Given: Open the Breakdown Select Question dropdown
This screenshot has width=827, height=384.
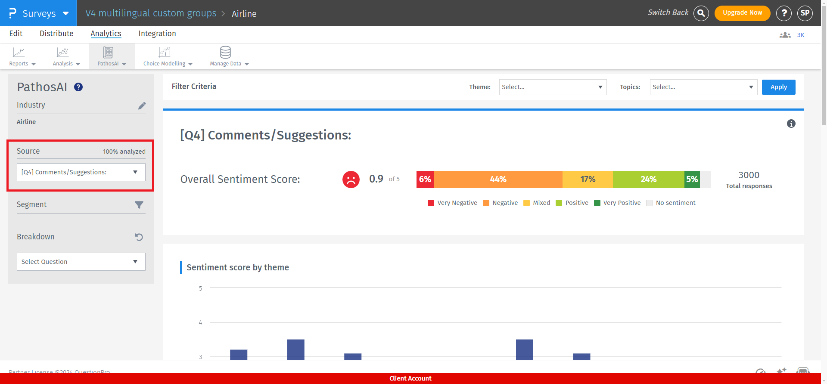Looking at the screenshot, I should [x=81, y=262].
